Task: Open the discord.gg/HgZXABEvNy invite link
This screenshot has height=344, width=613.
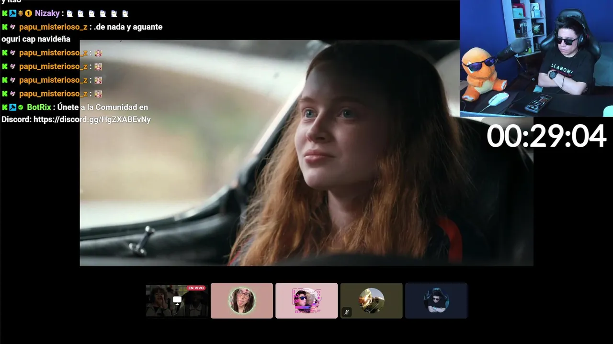Action: [x=92, y=119]
